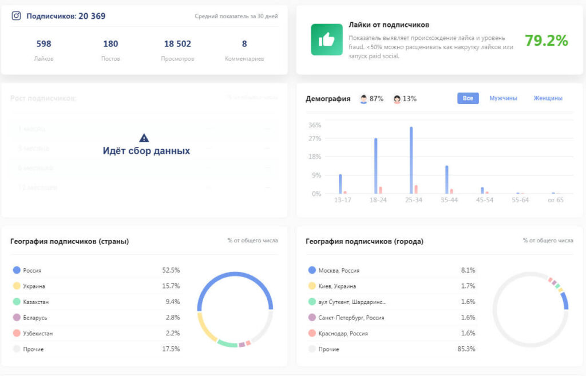
Task: Switch demographics filter to Все
Action: click(468, 98)
